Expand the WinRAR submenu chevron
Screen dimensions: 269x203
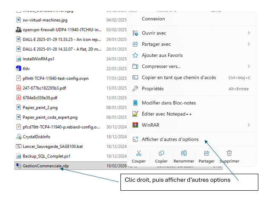249,125
